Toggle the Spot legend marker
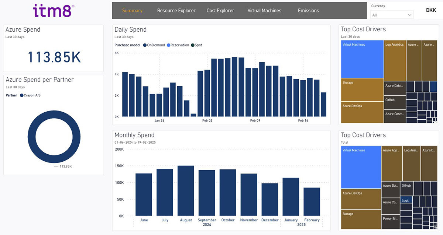 [x=193, y=45]
